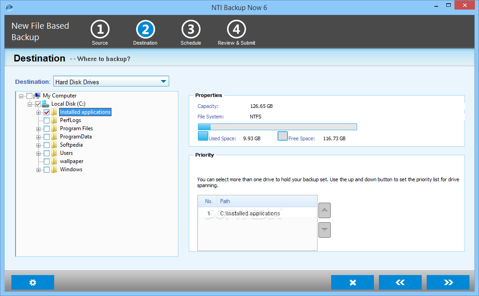Screen dimensions: 479x296
Task: Open the Destination type dropdown
Action: point(111,82)
